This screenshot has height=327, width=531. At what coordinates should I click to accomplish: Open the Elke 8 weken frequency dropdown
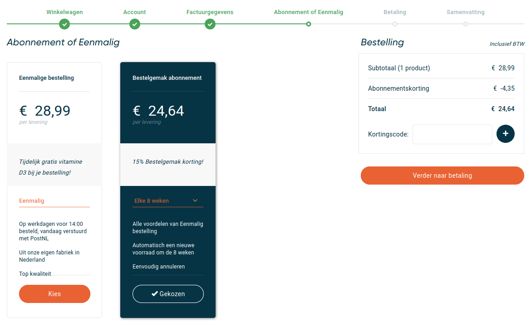(168, 201)
